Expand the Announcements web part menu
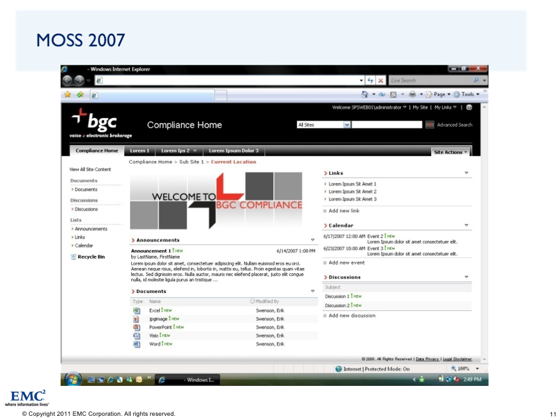Viewport: 558px width, 418px height. [x=313, y=240]
